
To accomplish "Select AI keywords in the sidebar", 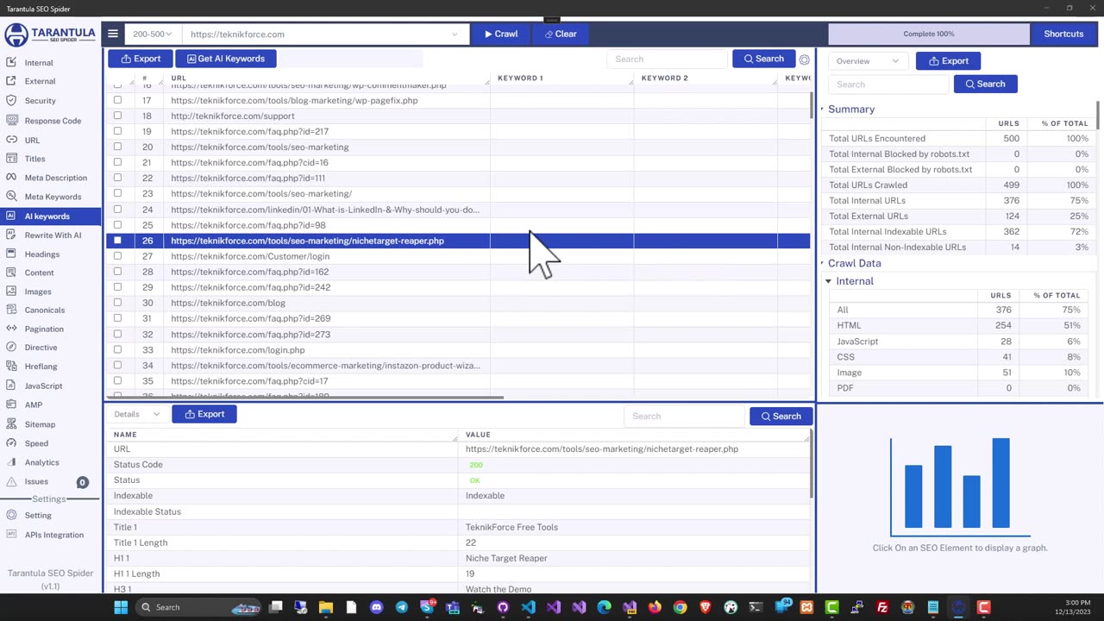I will click(51, 216).
